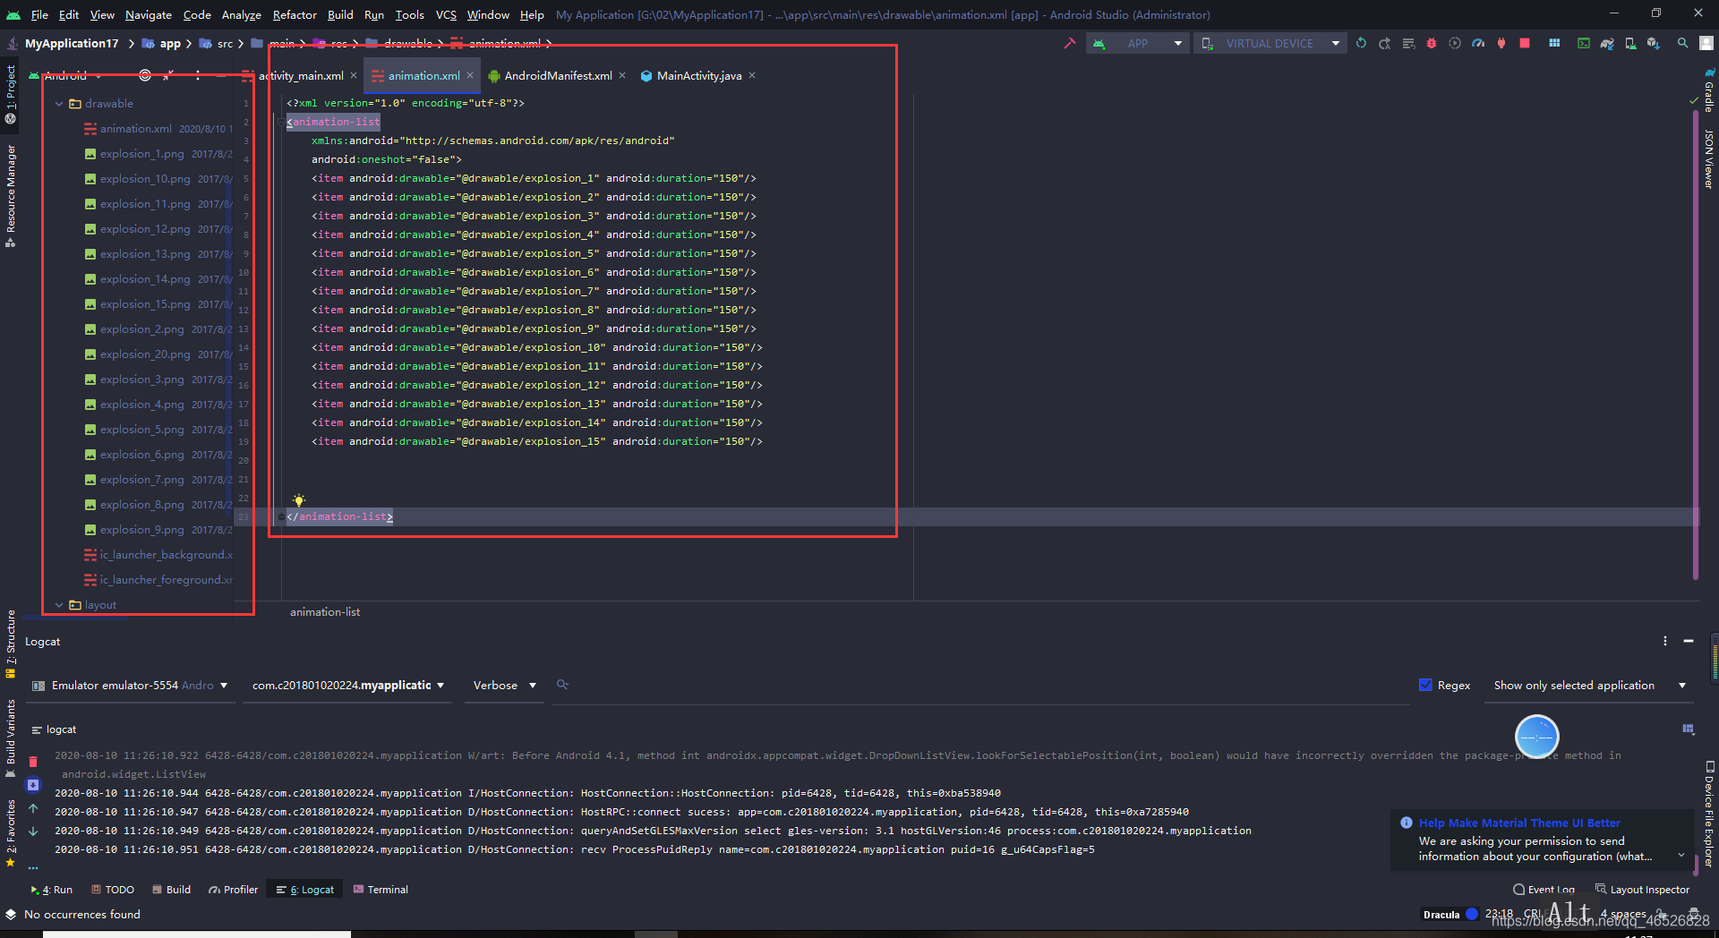Toggle the 1: Project side panel
Viewport: 1719px width, 938px height.
tap(11, 93)
